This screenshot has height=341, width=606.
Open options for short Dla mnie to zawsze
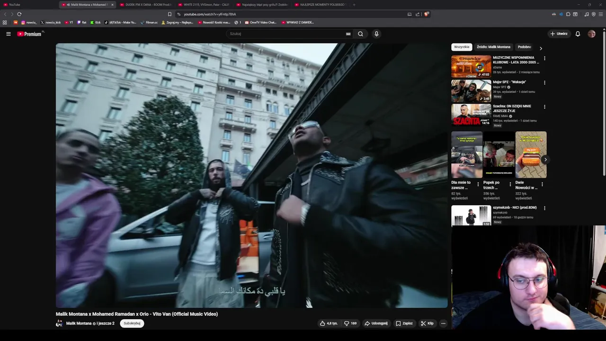point(478,184)
